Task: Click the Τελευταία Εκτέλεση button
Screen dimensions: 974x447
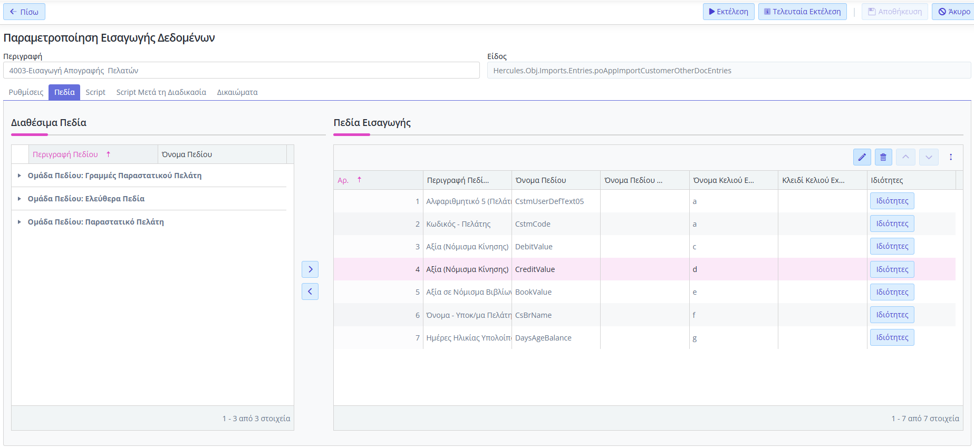Action: coord(802,12)
